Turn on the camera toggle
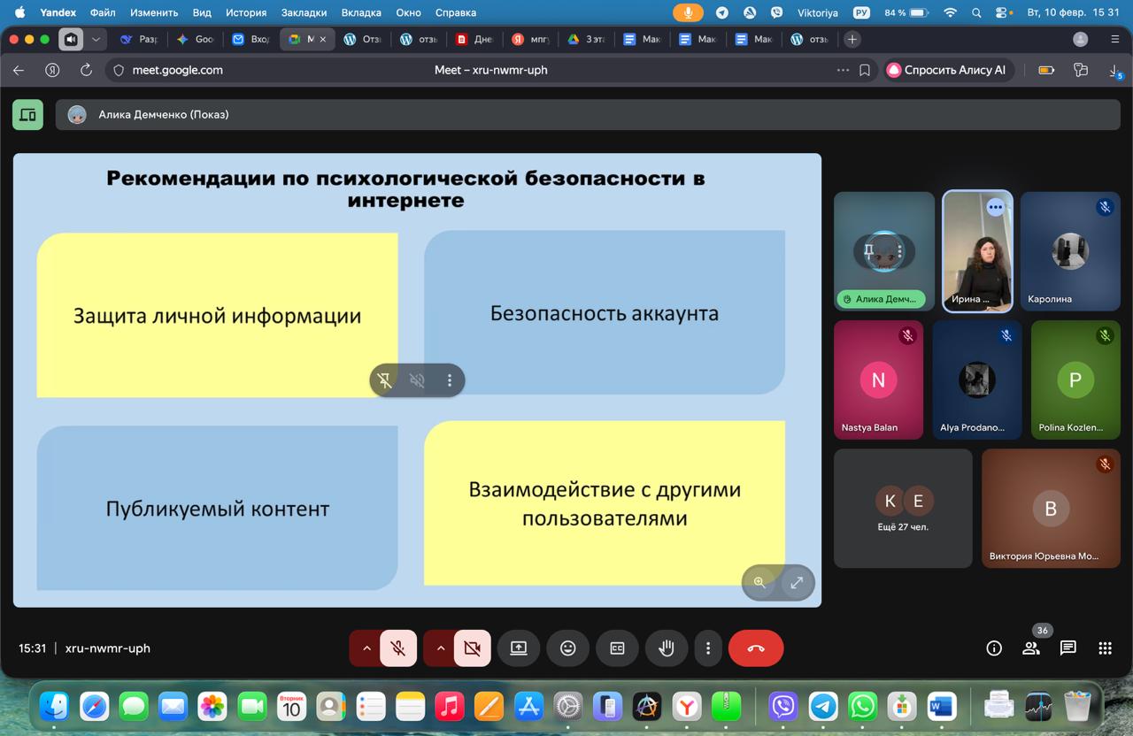Image resolution: width=1133 pixels, height=736 pixels. tap(473, 648)
